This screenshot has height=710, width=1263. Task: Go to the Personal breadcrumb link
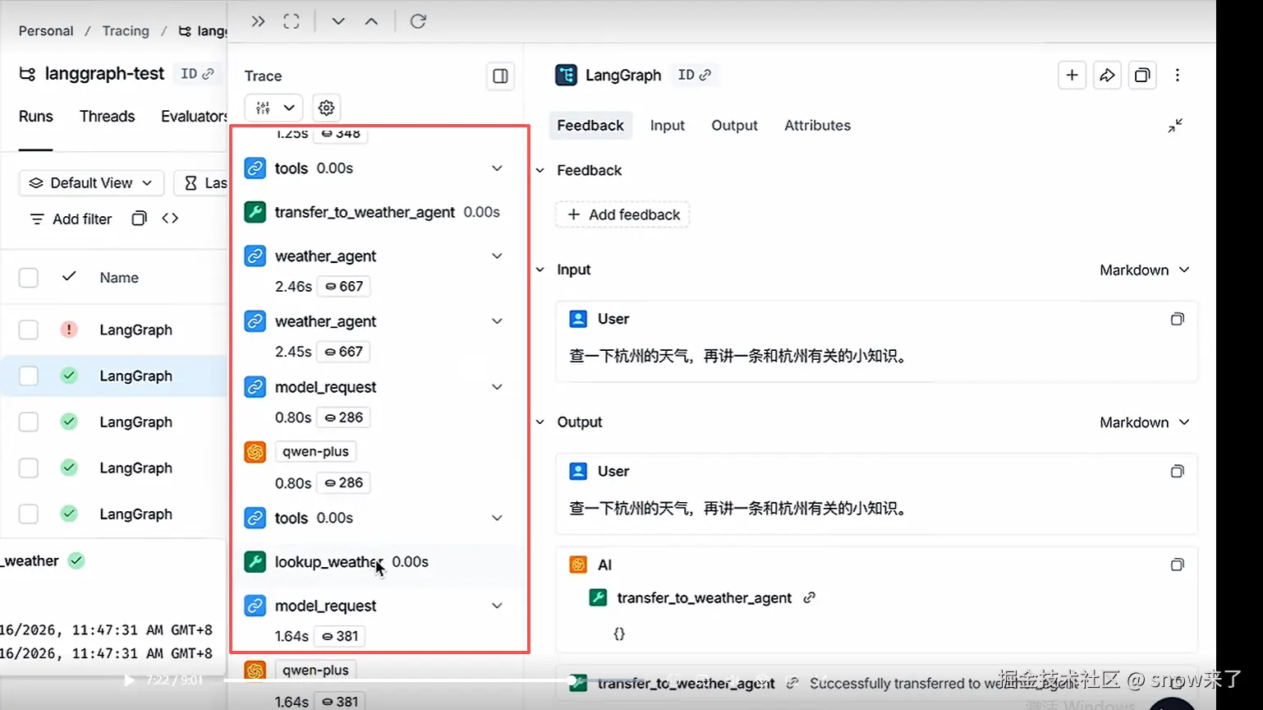46,31
